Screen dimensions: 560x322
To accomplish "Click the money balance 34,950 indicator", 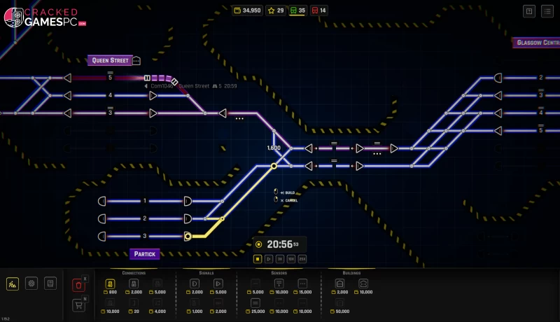I will tap(247, 10).
